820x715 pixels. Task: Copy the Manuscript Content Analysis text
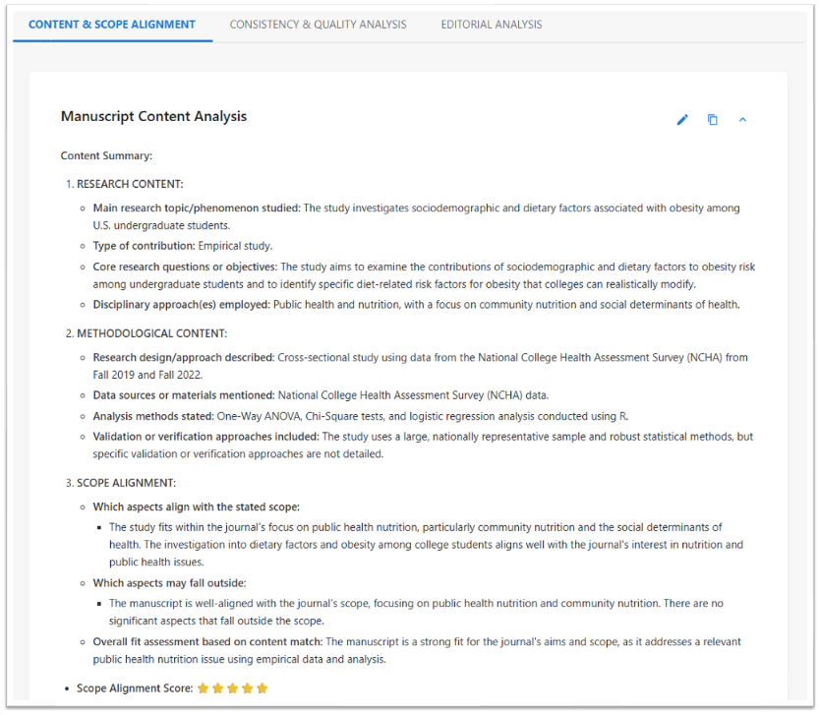[x=713, y=119]
